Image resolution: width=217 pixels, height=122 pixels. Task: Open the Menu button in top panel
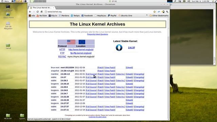[x=5, y=1]
